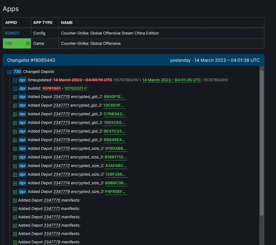Click the dpr badge on timeupdated row
This screenshot has width=276, height=245.
pyautogui.click(x=22, y=80)
